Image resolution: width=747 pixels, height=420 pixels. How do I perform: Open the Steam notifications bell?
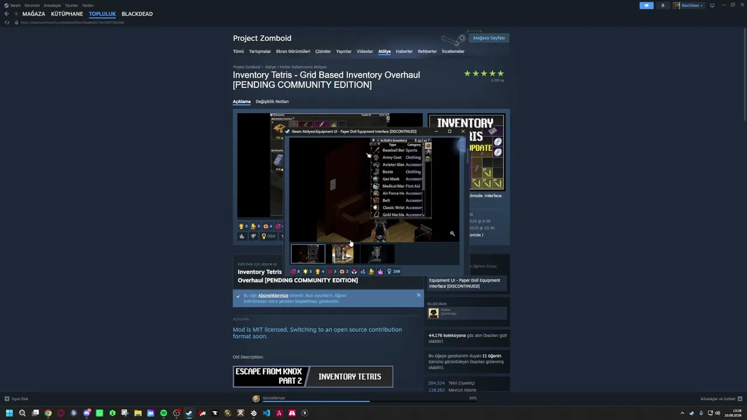point(662,5)
